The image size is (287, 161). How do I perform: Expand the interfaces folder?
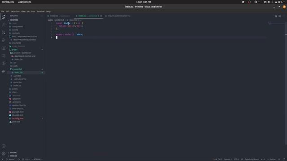coord(17,43)
